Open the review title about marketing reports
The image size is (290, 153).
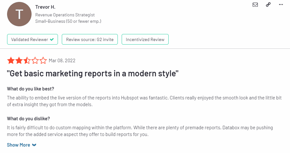click(x=93, y=73)
